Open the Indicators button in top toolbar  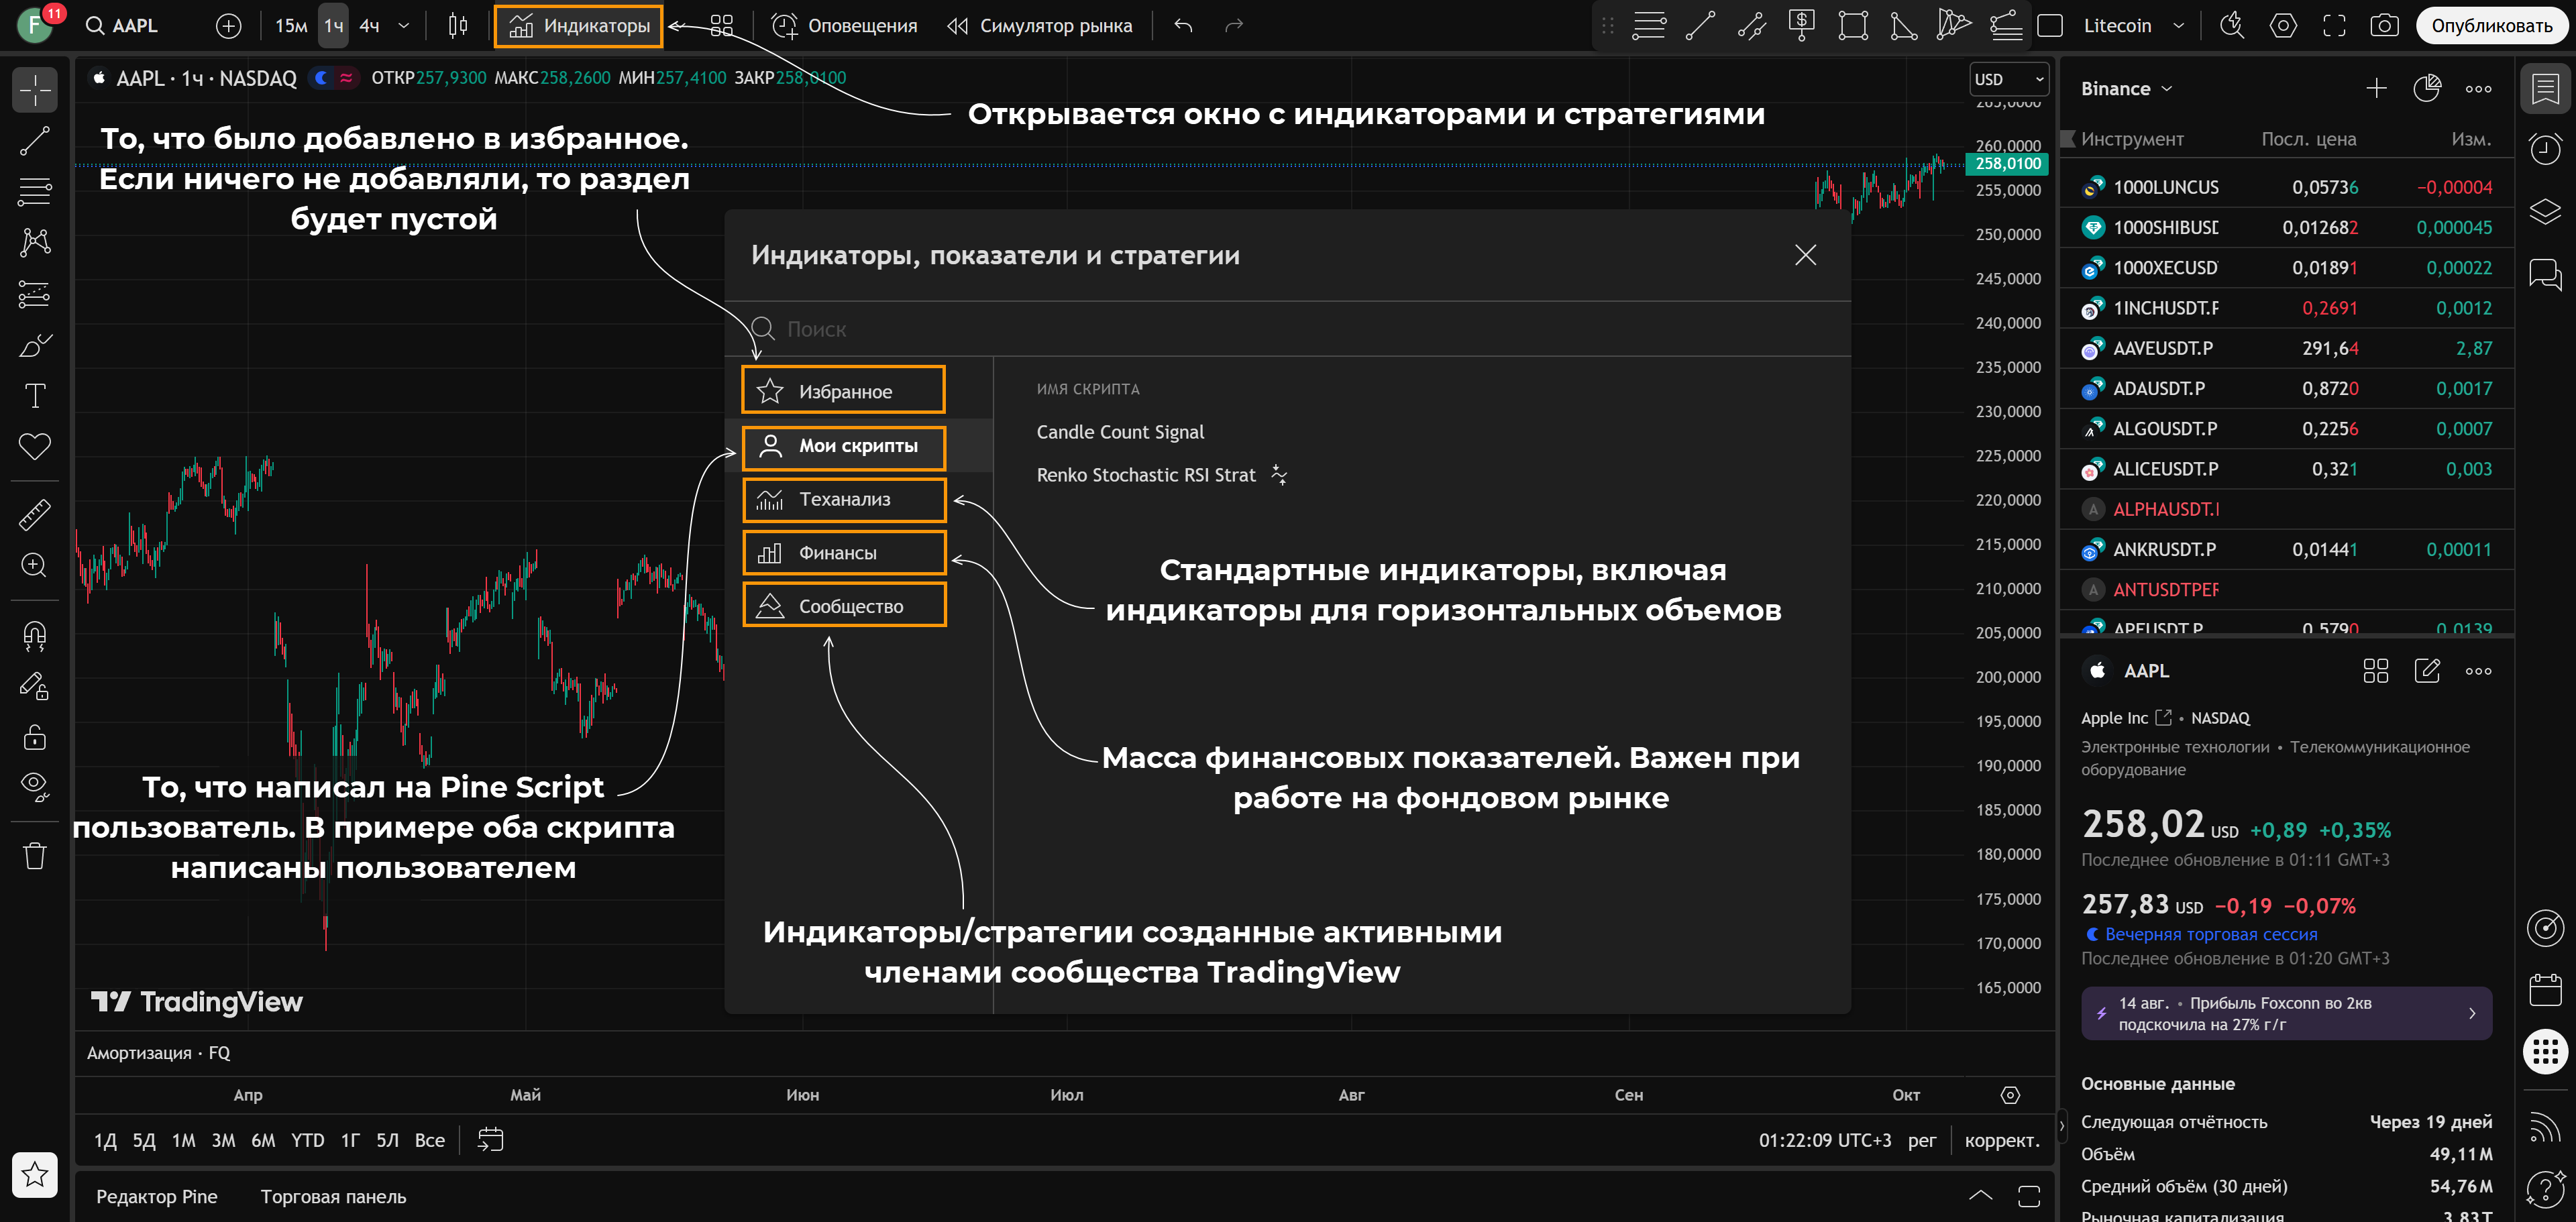[578, 26]
